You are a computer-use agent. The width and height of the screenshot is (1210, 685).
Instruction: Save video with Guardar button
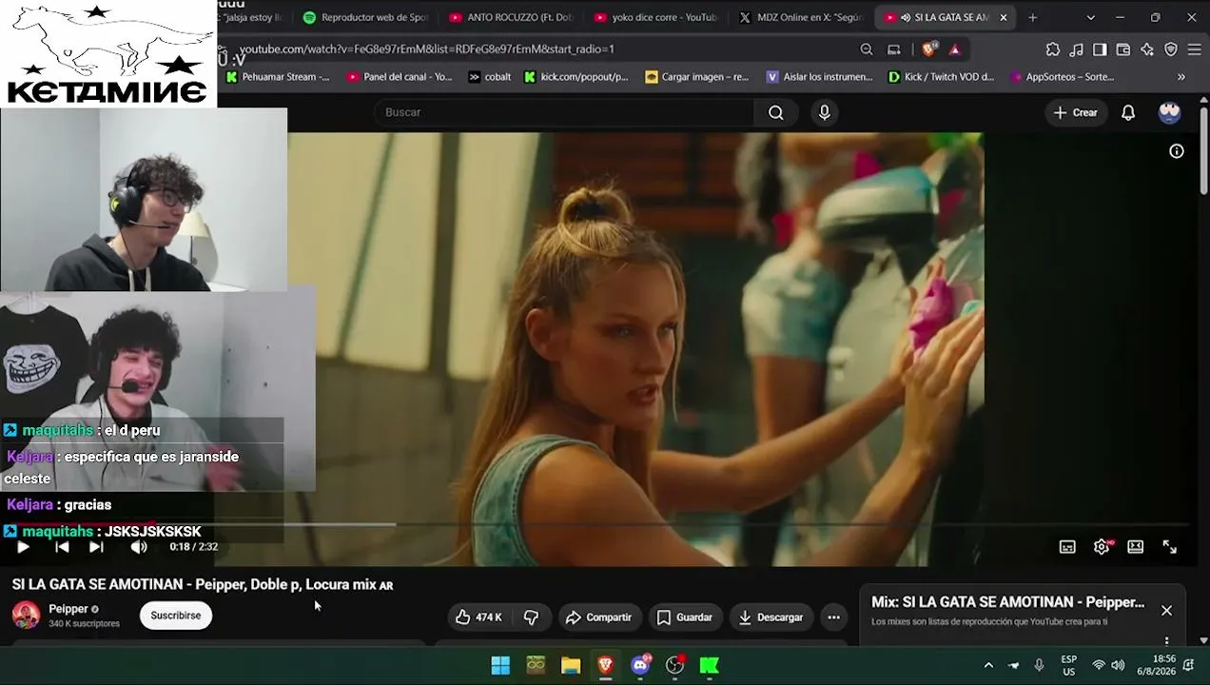[x=684, y=617]
